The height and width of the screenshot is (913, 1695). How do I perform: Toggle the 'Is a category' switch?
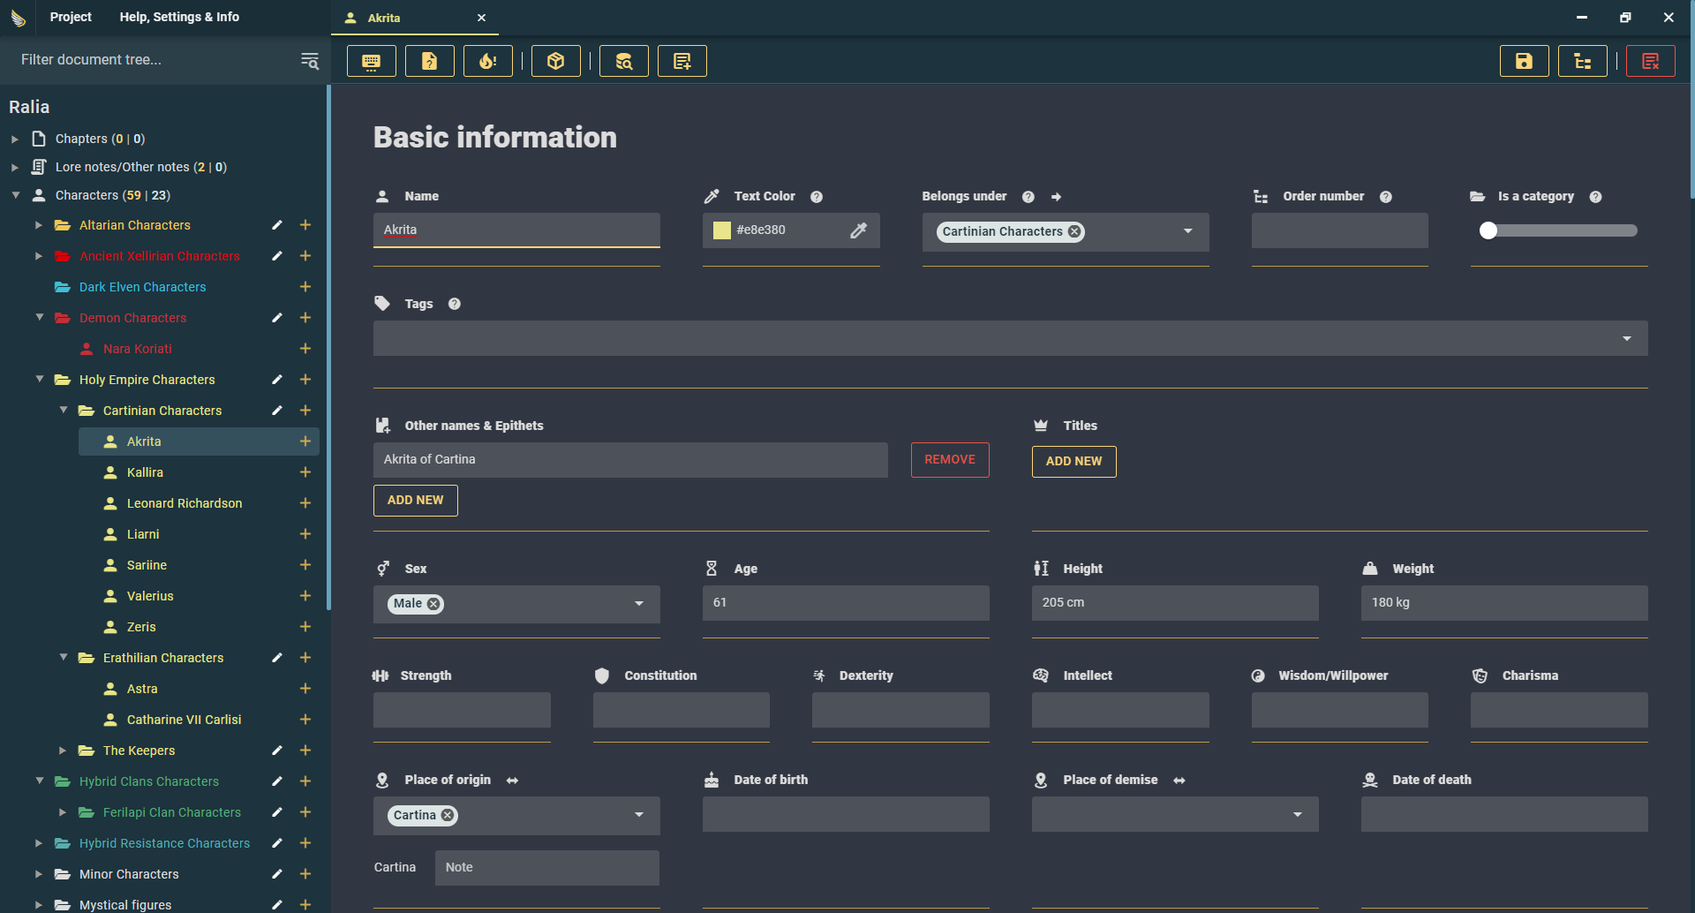point(1489,230)
